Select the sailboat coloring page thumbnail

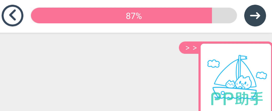(x=236, y=77)
